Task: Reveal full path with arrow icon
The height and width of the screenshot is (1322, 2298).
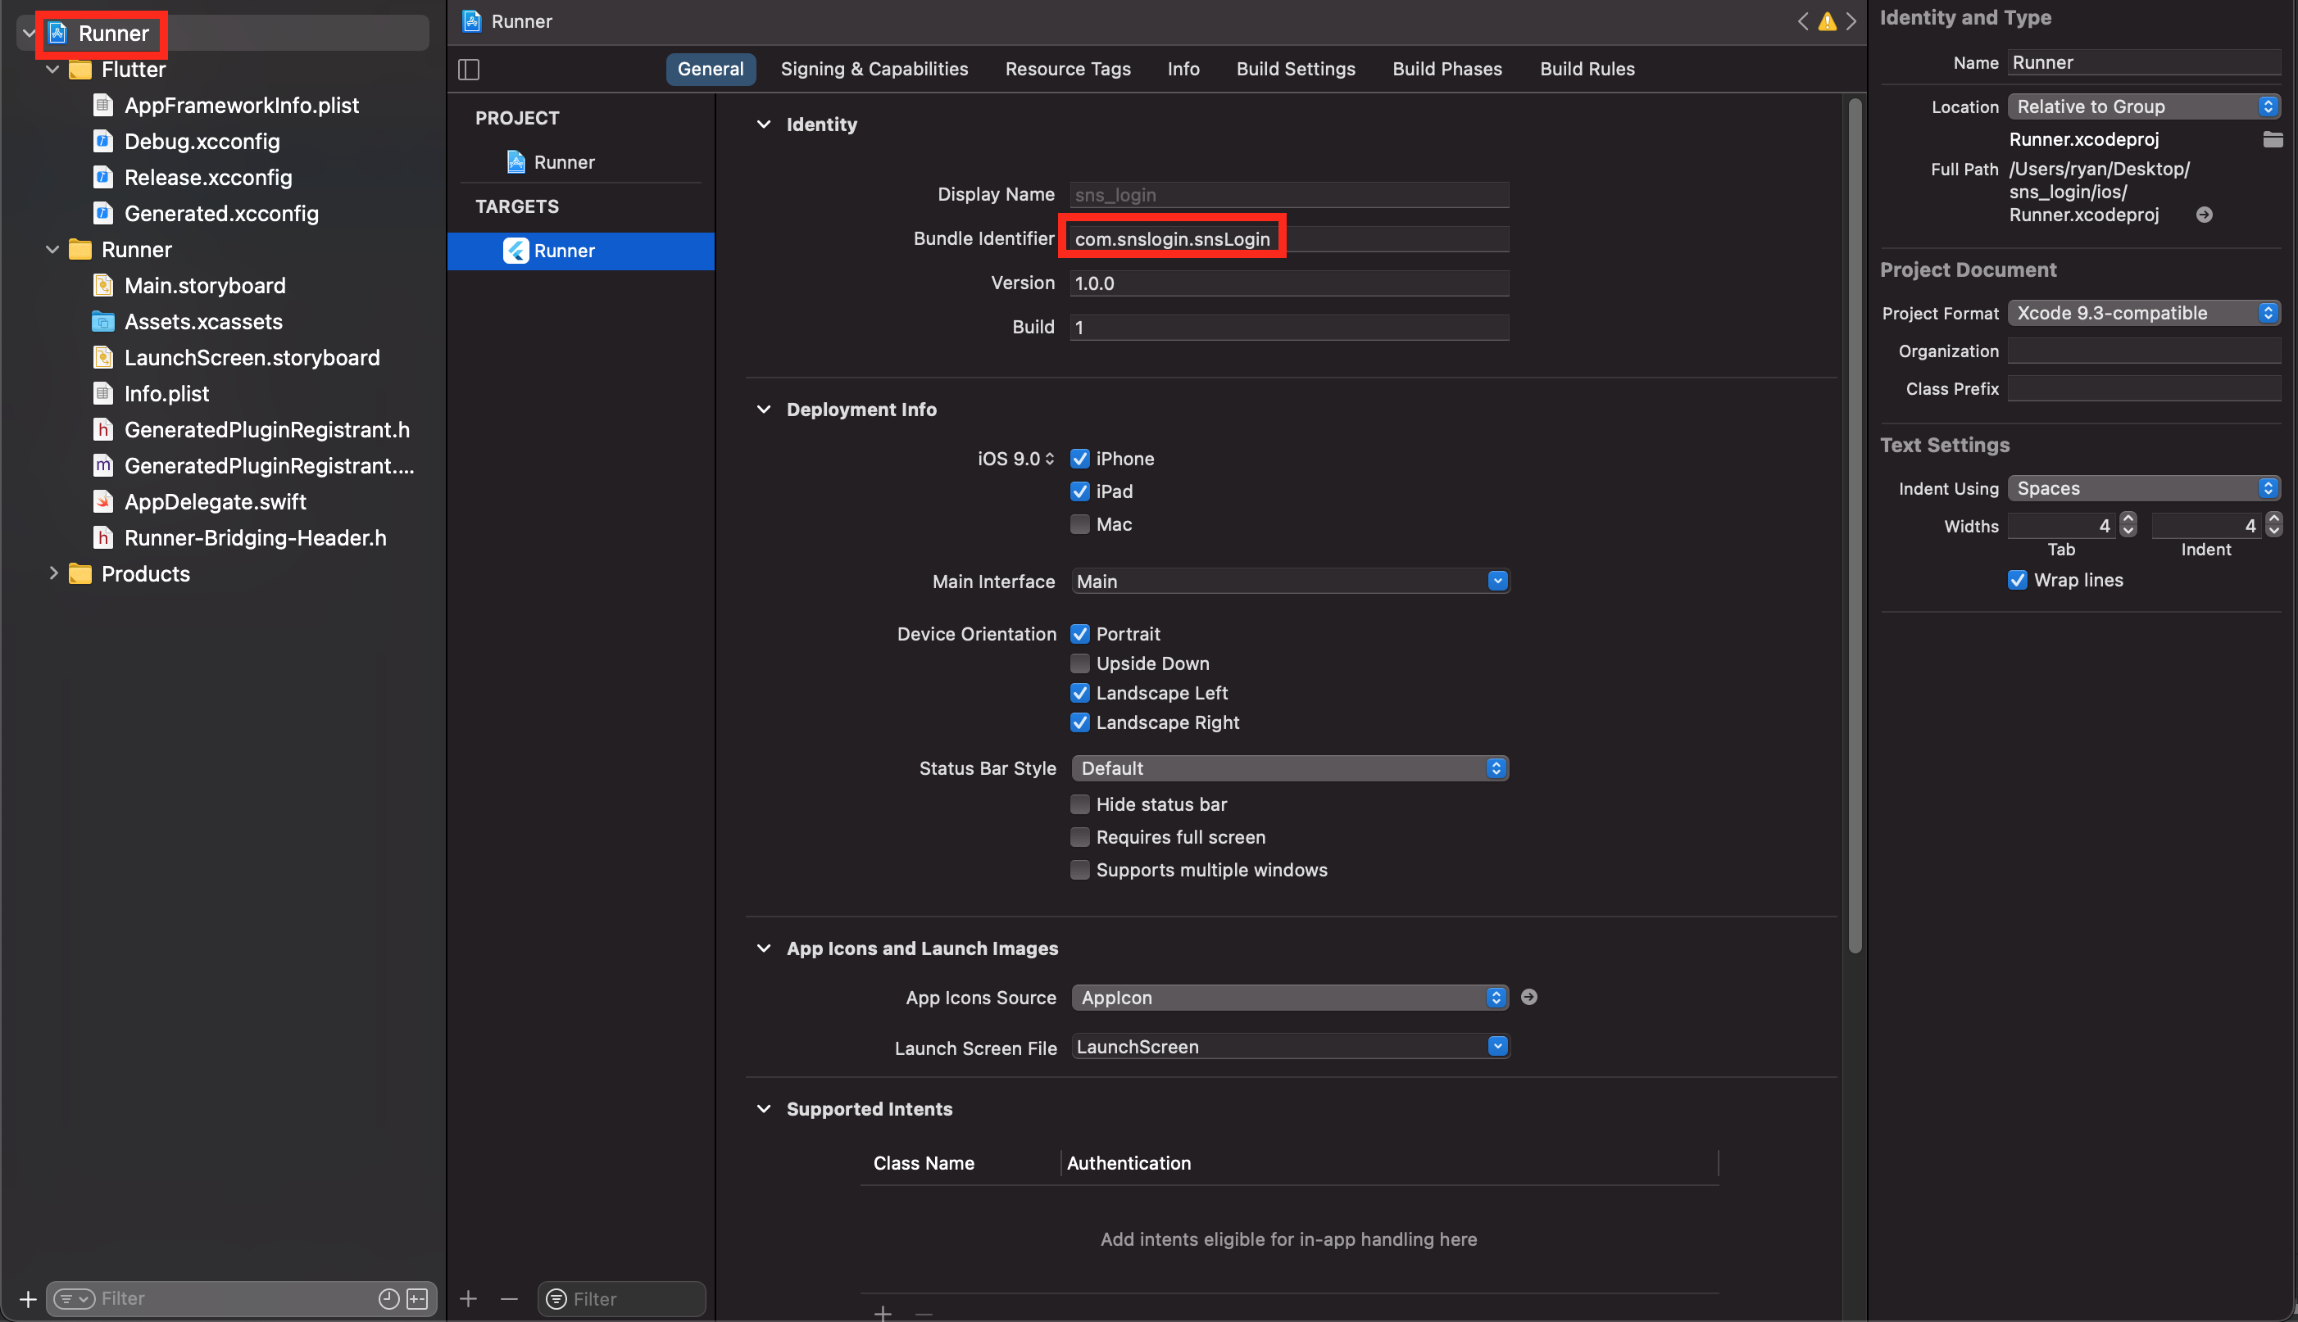Action: click(2204, 215)
